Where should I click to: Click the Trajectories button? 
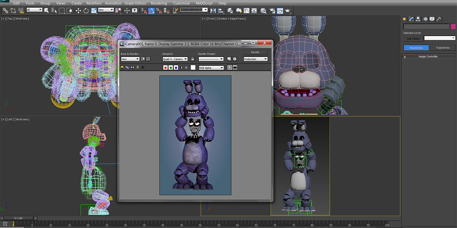point(443,48)
